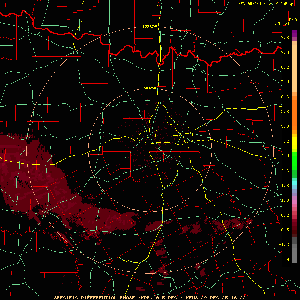The width and height of the screenshot is (300, 300).
Task: Click the 3.4 scale value label
Action: coord(285,156)
